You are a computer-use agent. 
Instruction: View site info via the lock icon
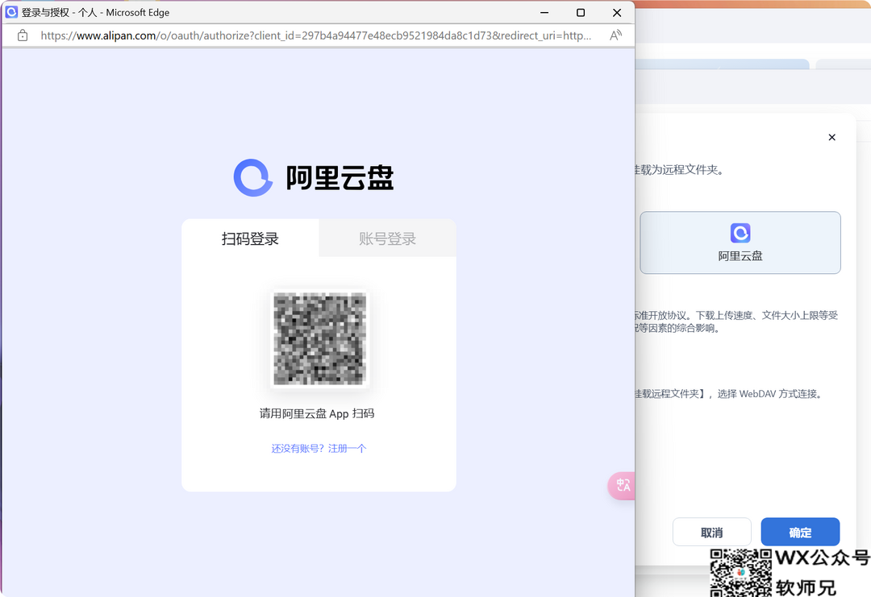pos(23,35)
